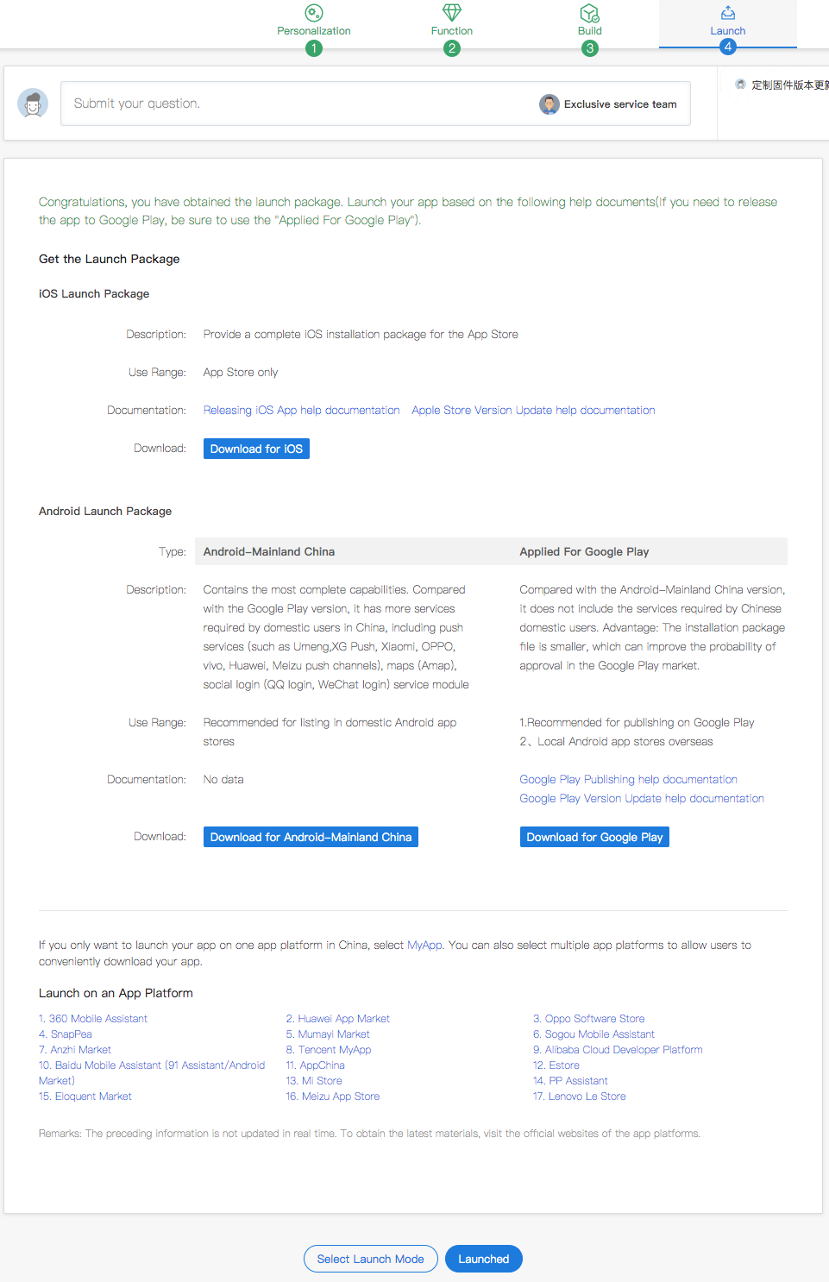Open Anzhi Market link
Viewport: 829px width, 1282px height.
click(x=75, y=1050)
